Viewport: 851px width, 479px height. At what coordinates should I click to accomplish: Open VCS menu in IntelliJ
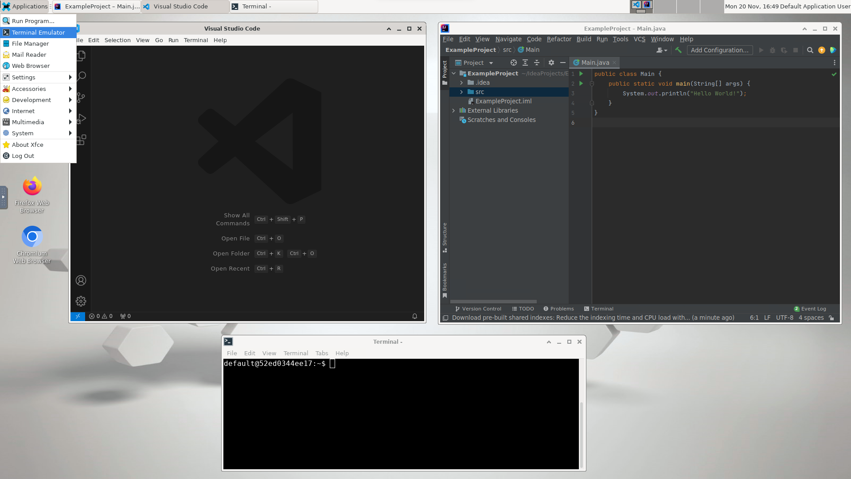[x=639, y=39]
